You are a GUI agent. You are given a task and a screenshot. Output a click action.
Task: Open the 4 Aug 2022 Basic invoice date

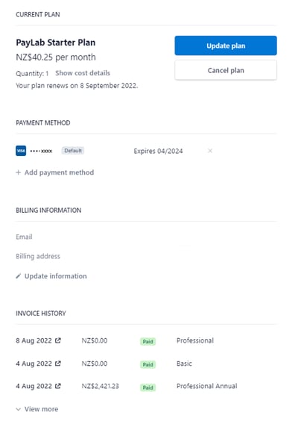(x=34, y=364)
